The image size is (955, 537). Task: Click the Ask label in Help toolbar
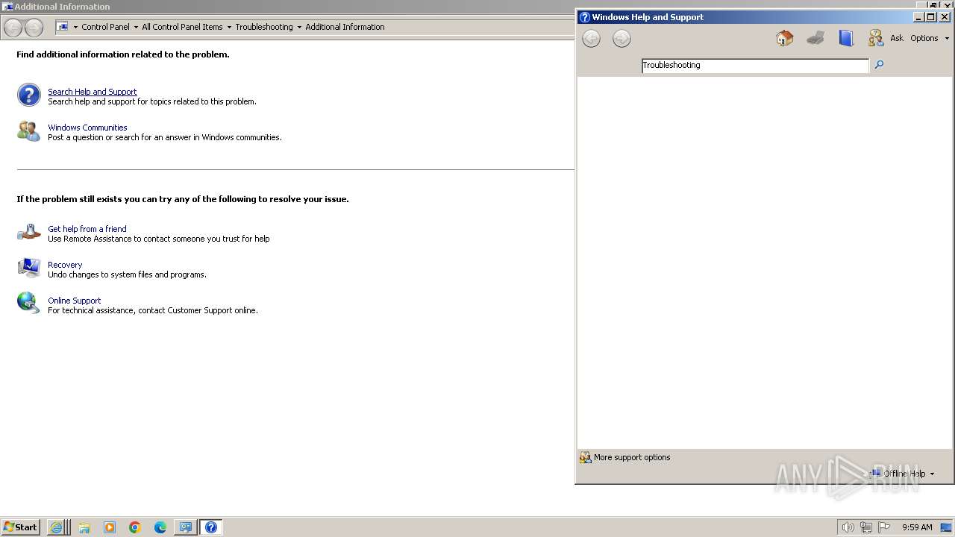(x=897, y=38)
